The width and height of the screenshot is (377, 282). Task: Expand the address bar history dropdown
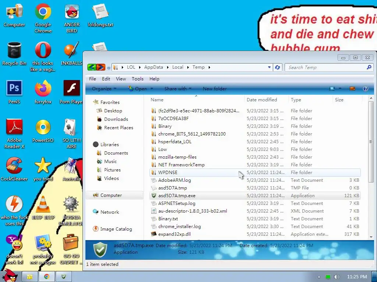click(269, 68)
